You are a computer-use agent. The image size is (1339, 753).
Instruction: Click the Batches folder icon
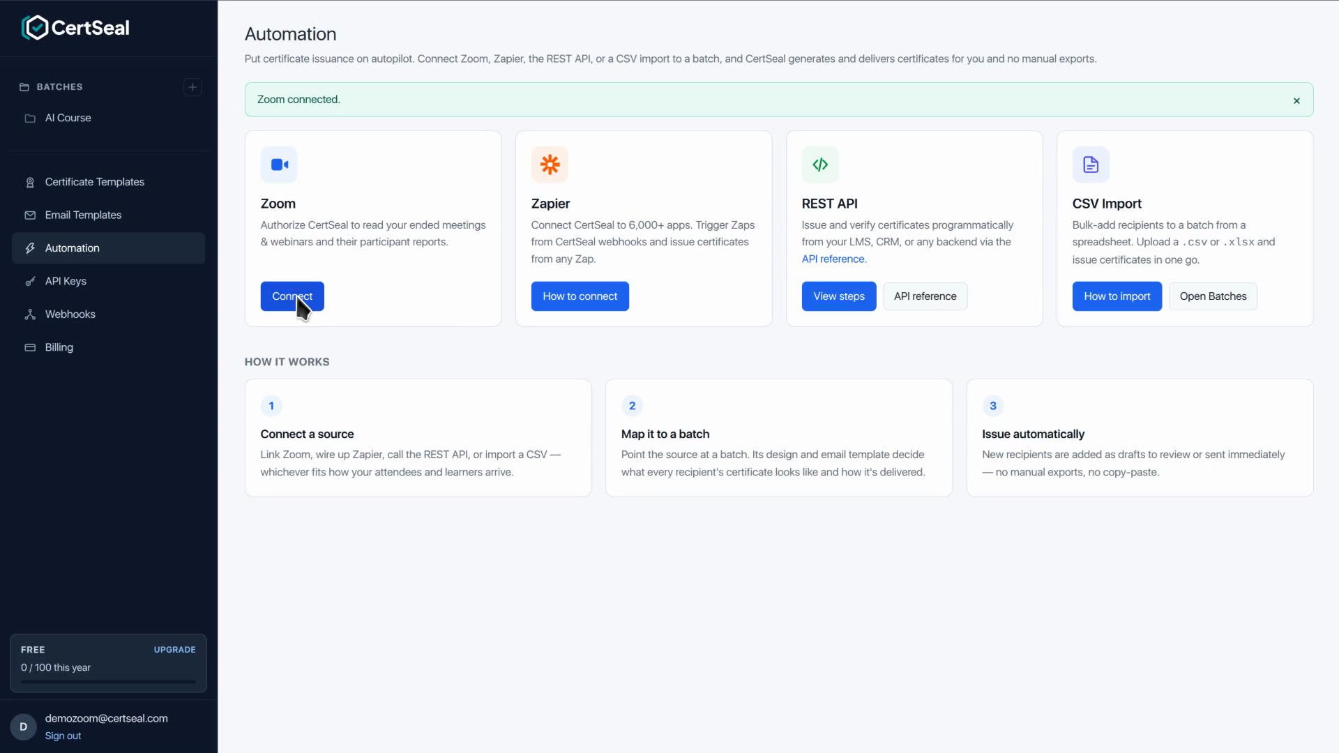[24, 87]
